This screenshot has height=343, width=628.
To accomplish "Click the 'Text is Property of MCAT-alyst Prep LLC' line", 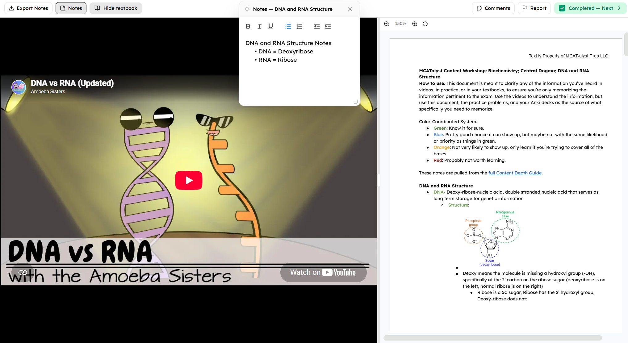I will click(x=568, y=56).
